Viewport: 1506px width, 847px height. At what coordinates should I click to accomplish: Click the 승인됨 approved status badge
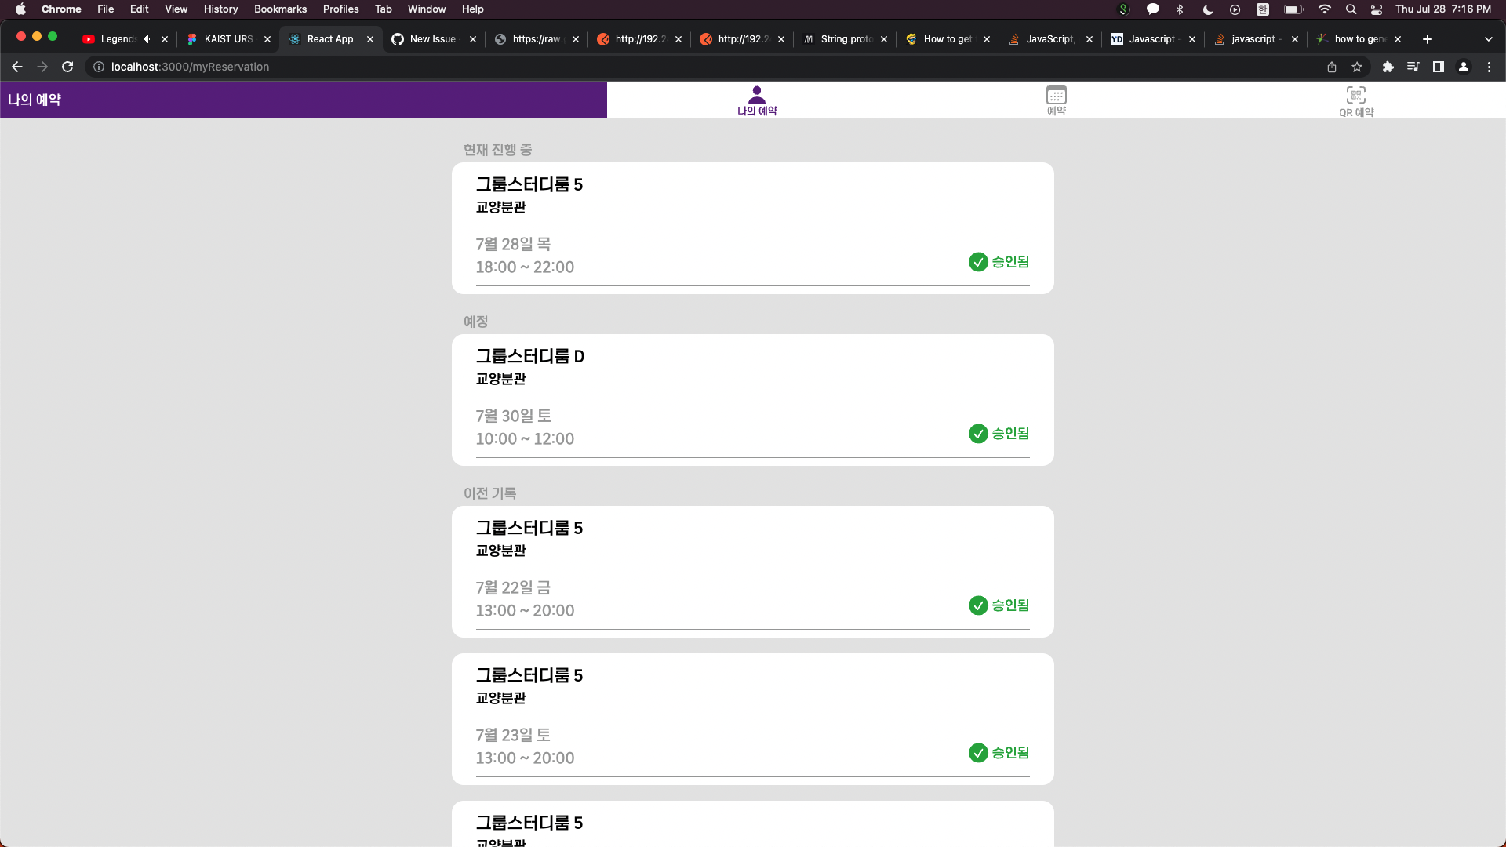tap(999, 262)
